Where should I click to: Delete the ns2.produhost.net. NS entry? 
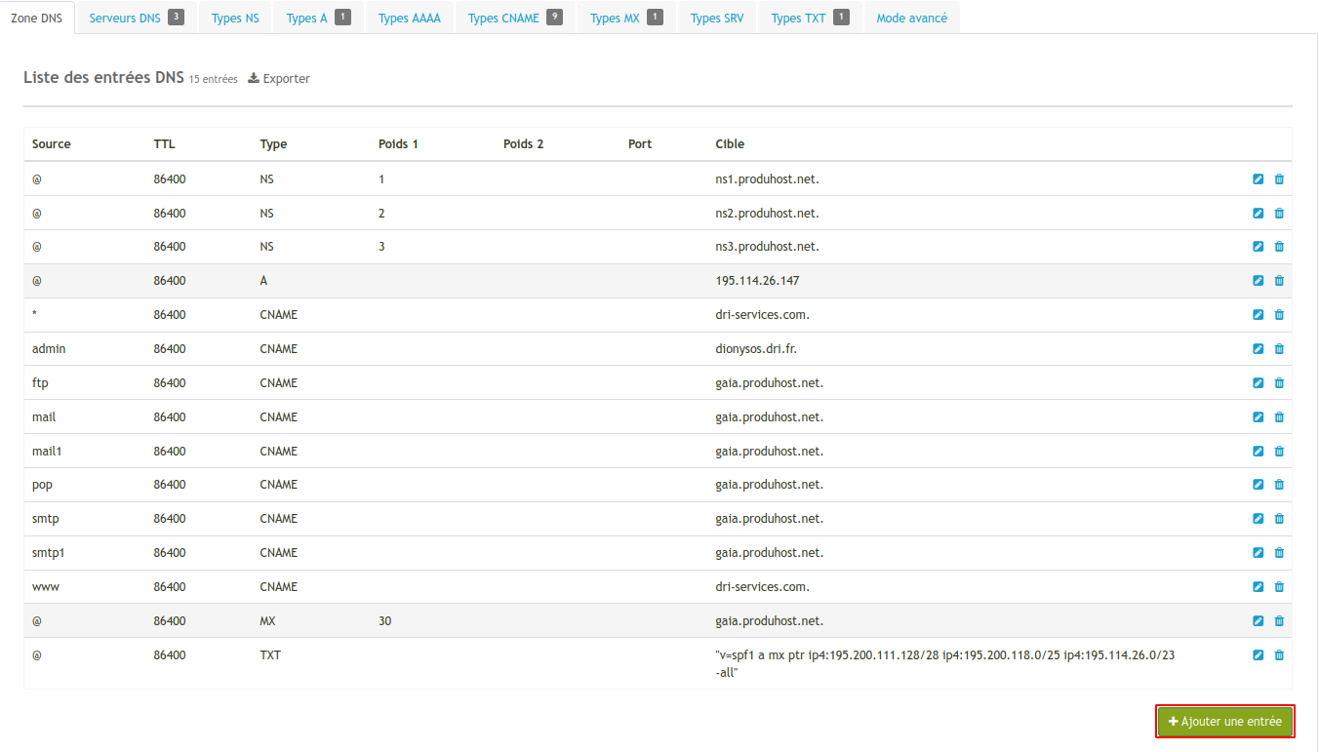coord(1279,214)
